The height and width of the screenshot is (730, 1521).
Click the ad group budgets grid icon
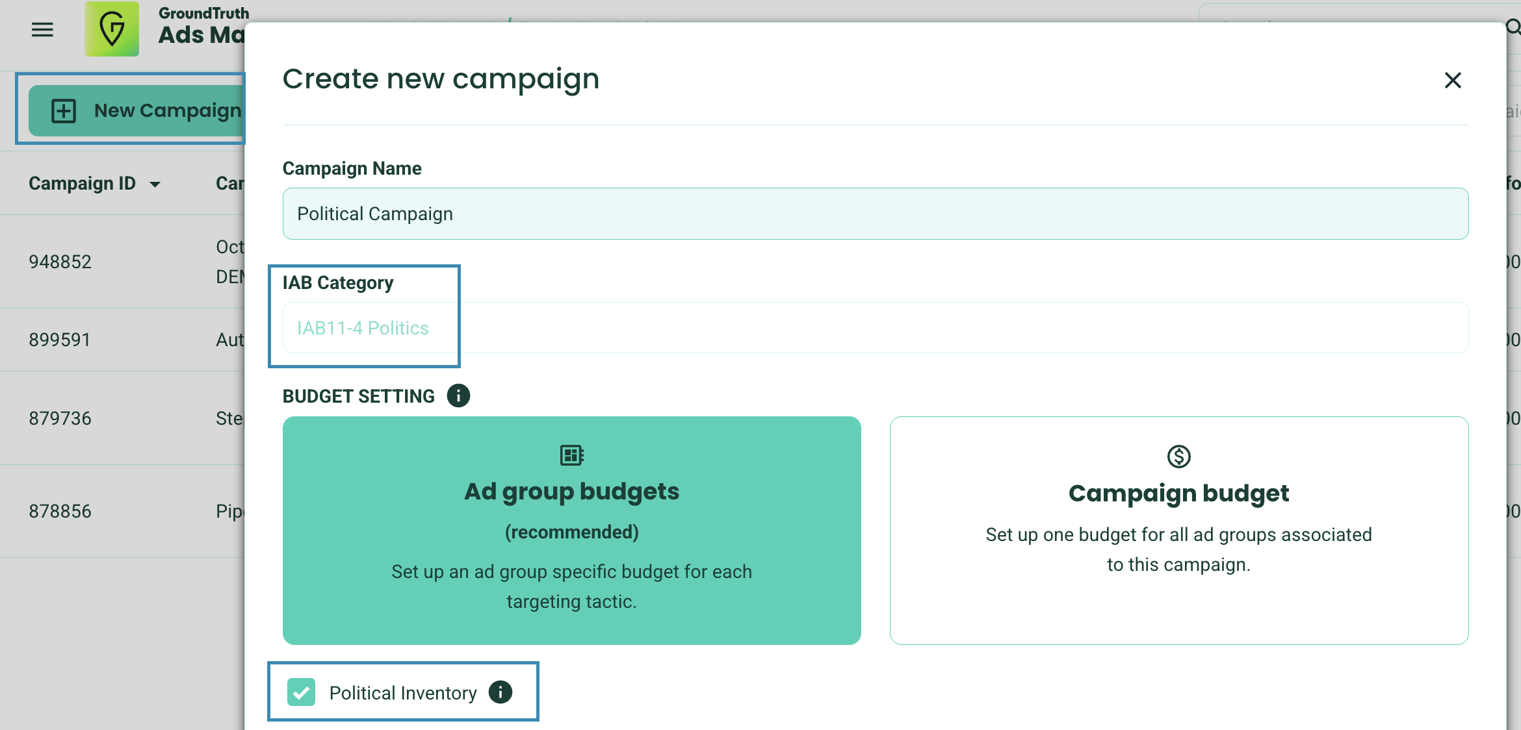(x=571, y=455)
